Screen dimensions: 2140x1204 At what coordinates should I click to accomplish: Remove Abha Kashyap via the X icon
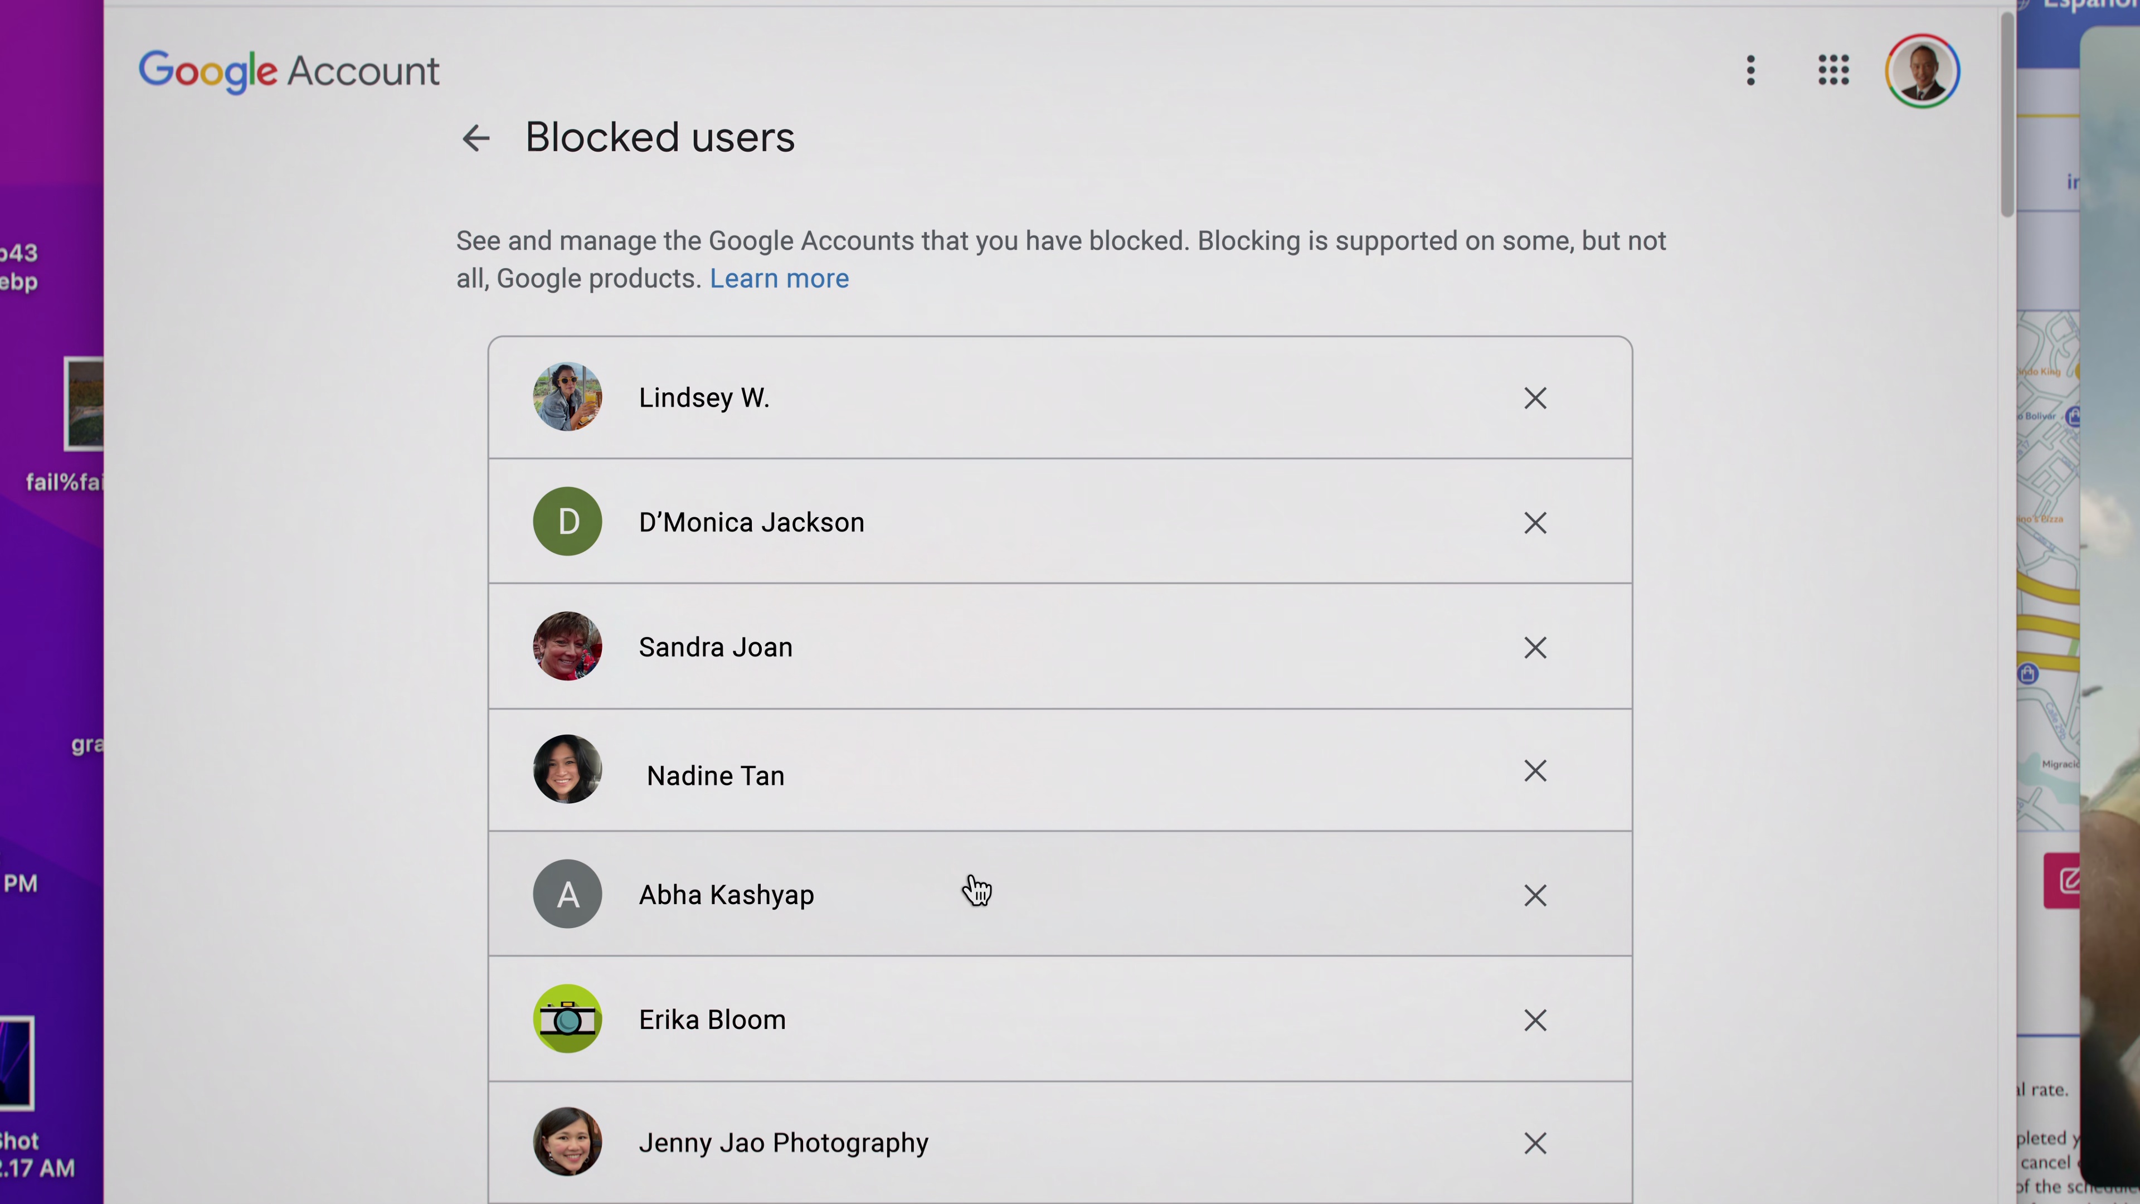(x=1534, y=895)
